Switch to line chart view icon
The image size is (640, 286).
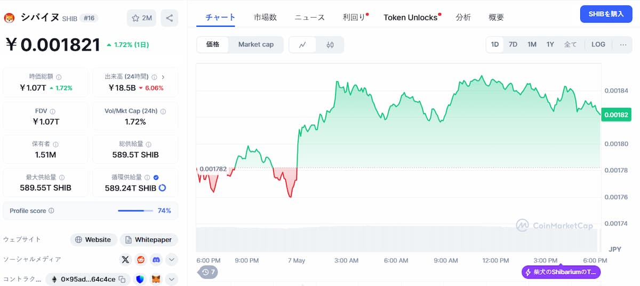[302, 45]
